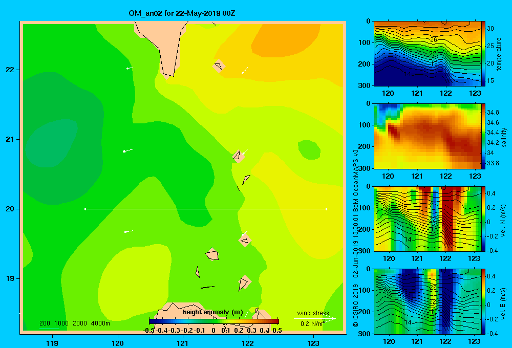Image resolution: width=512 pixels, height=348 pixels.
Task: Click the white transect line at latitude 20
Action: (x=206, y=209)
